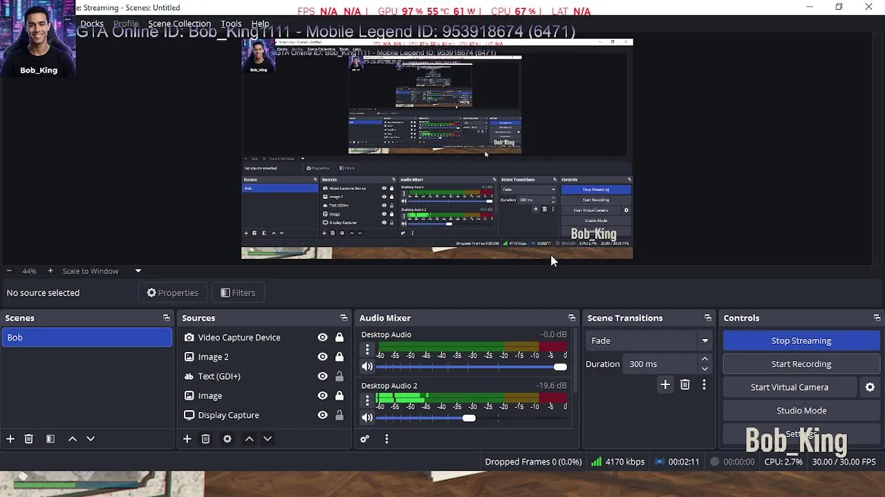Enable Studio Mode

[801, 411]
